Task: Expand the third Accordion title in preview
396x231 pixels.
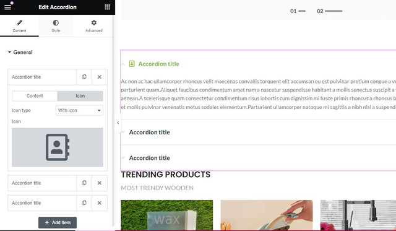Action: point(150,158)
